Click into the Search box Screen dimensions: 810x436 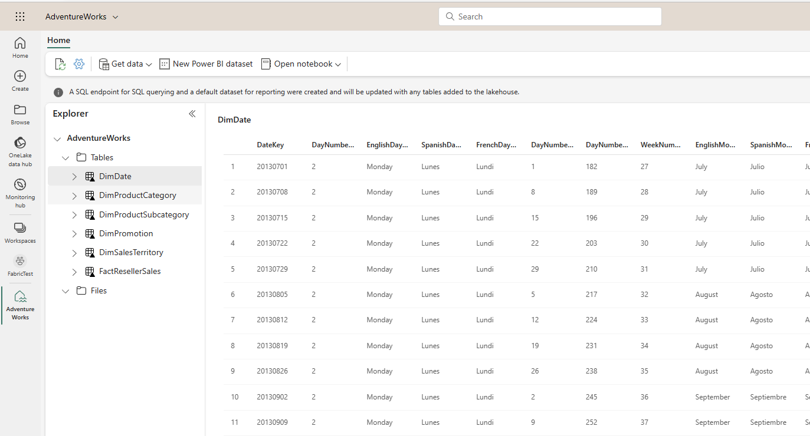550,16
